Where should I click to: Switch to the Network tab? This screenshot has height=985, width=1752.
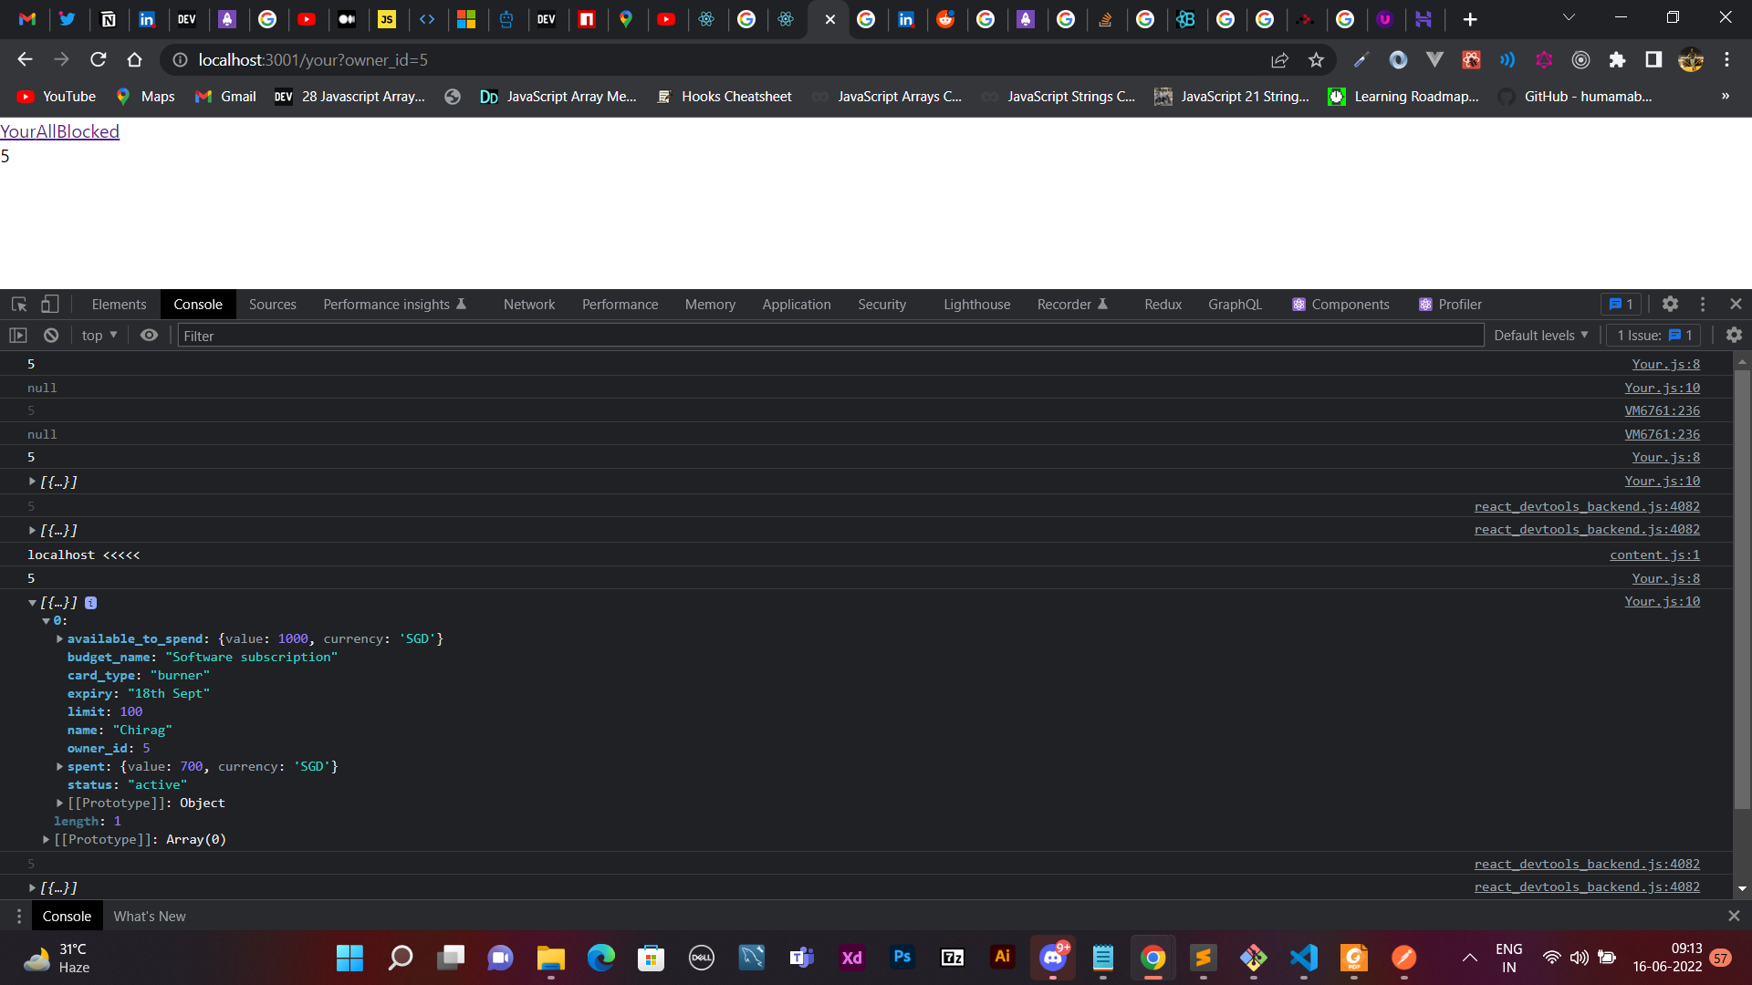529,304
